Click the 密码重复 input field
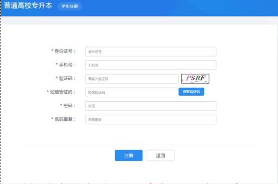278x184 pixels. (151, 120)
